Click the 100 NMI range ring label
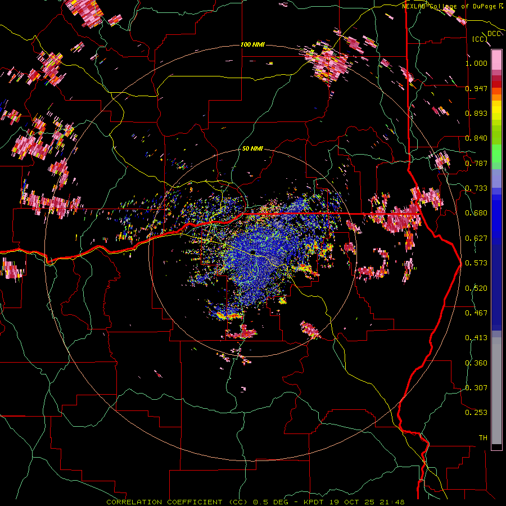The image size is (506, 506). tap(252, 44)
